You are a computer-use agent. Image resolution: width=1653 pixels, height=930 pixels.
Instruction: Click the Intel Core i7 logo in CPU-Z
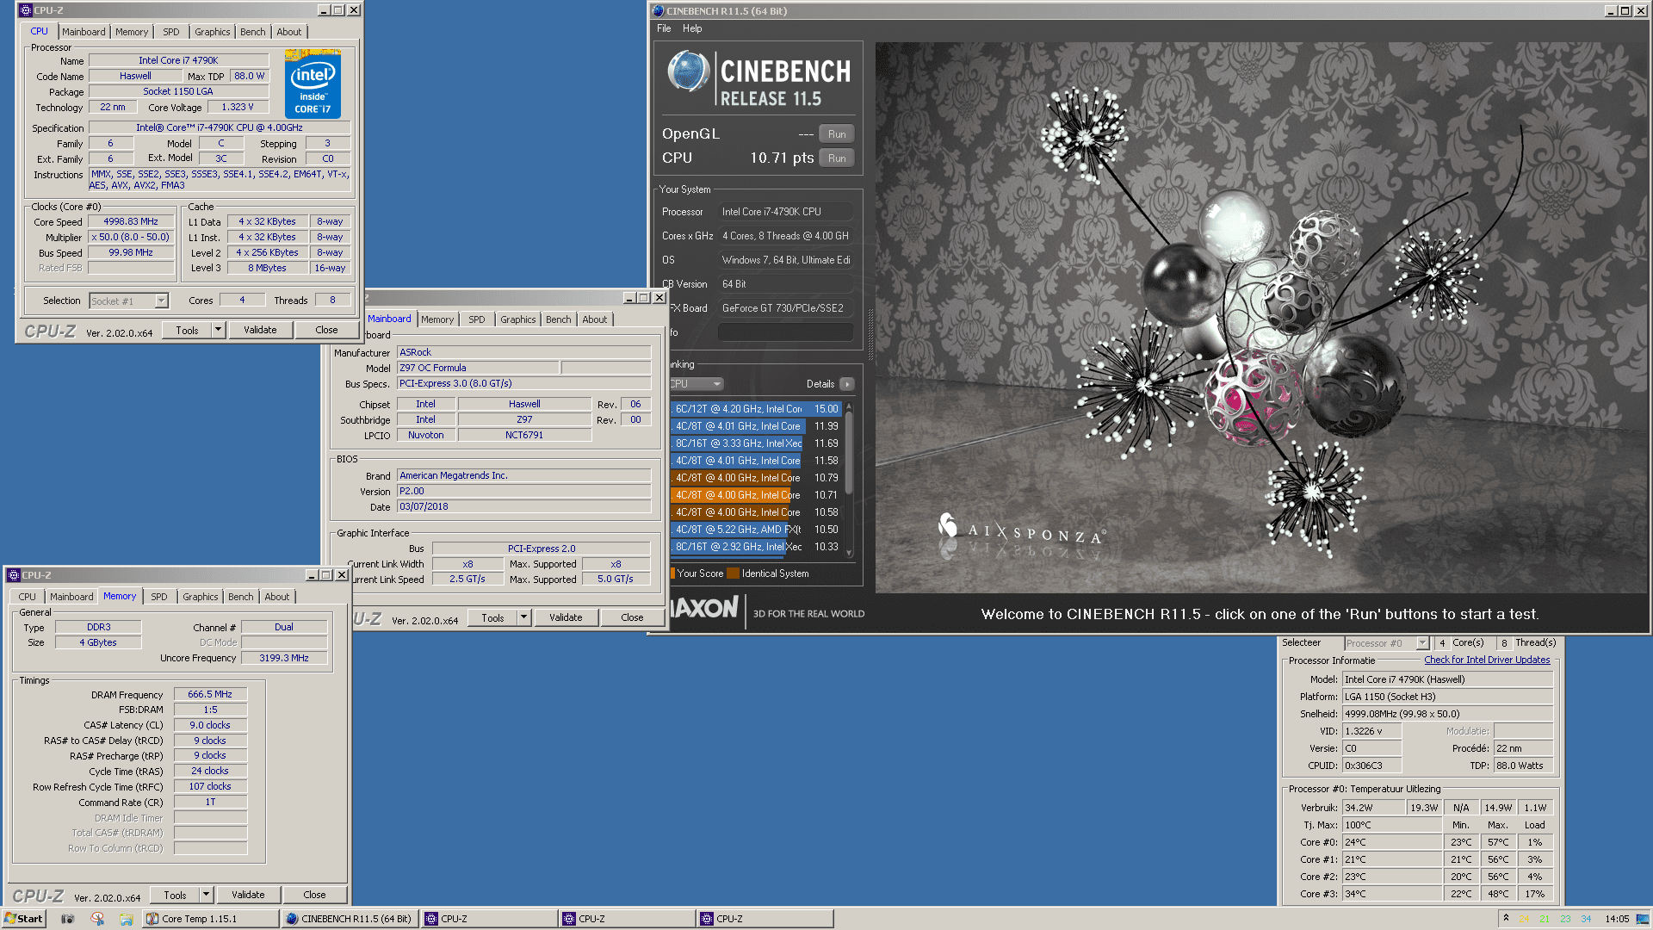[313, 84]
